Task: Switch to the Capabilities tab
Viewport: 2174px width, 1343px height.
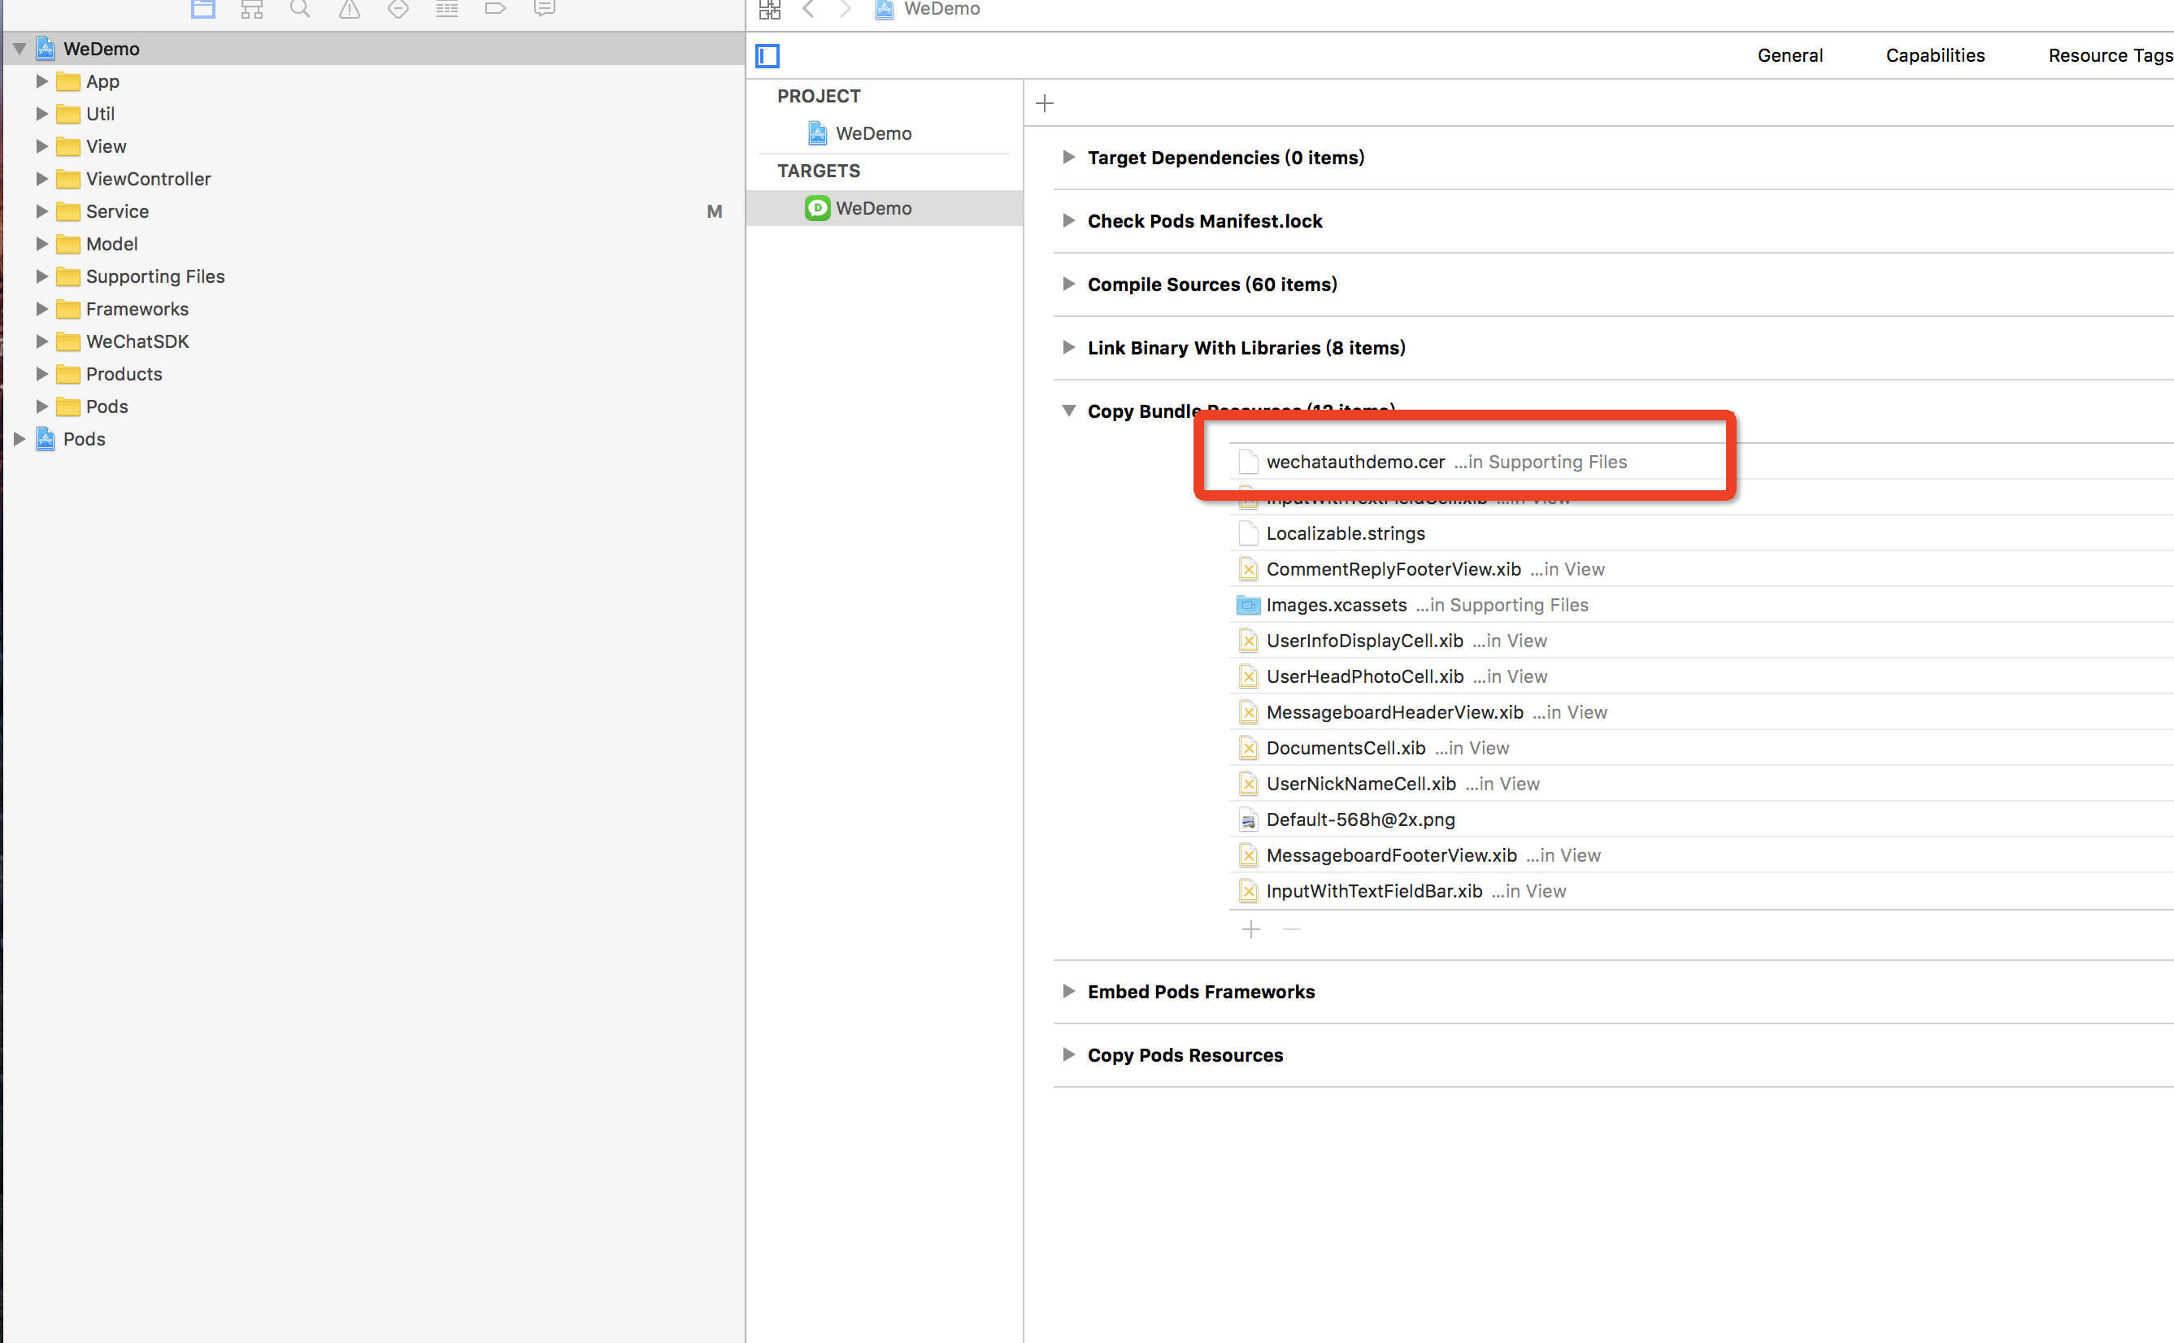Action: (x=1934, y=55)
